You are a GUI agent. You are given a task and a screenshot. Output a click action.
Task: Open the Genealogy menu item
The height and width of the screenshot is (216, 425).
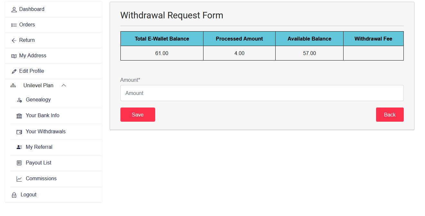pos(38,100)
